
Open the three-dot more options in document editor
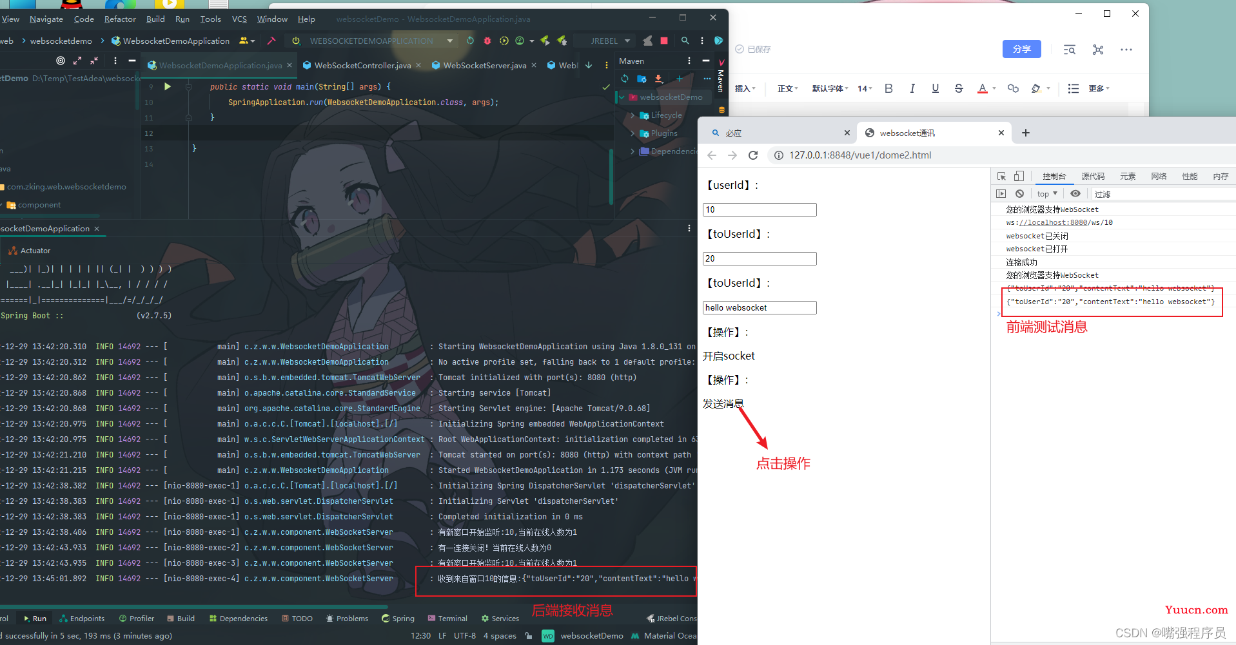coord(1126,50)
